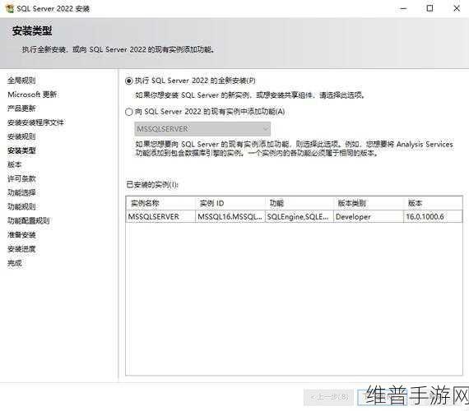
Task: Click the SQL Server setup title bar icon
Action: [x=10, y=8]
